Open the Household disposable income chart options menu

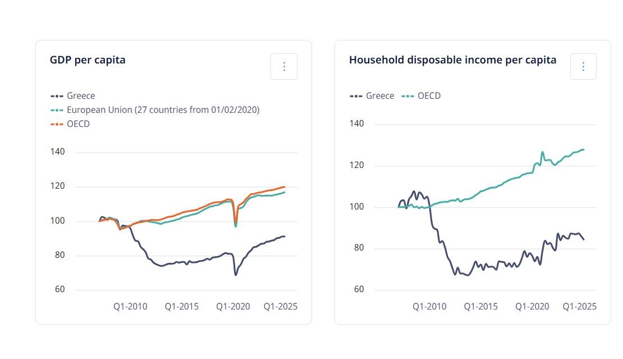tap(583, 67)
